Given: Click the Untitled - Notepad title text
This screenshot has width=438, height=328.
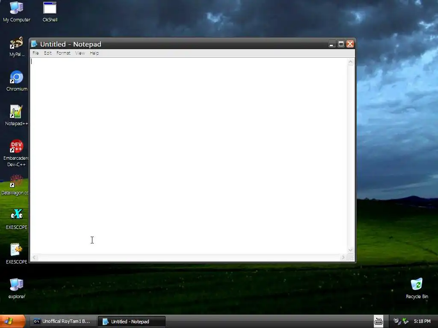Looking at the screenshot, I should [71, 44].
